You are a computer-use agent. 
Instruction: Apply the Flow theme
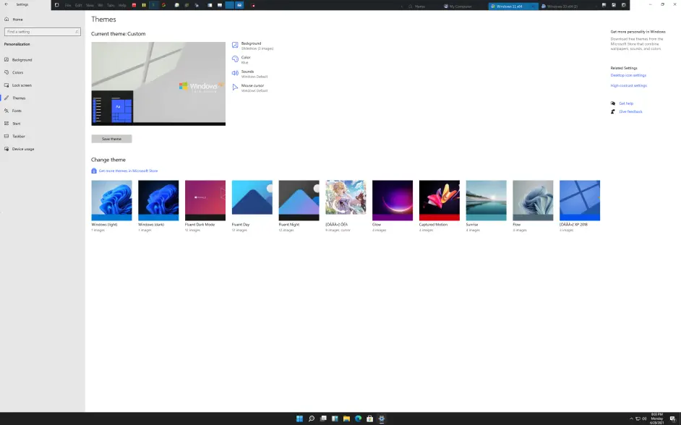(534, 200)
